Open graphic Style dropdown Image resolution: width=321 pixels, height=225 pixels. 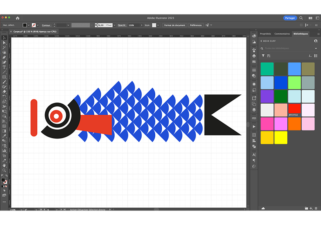click(158, 25)
